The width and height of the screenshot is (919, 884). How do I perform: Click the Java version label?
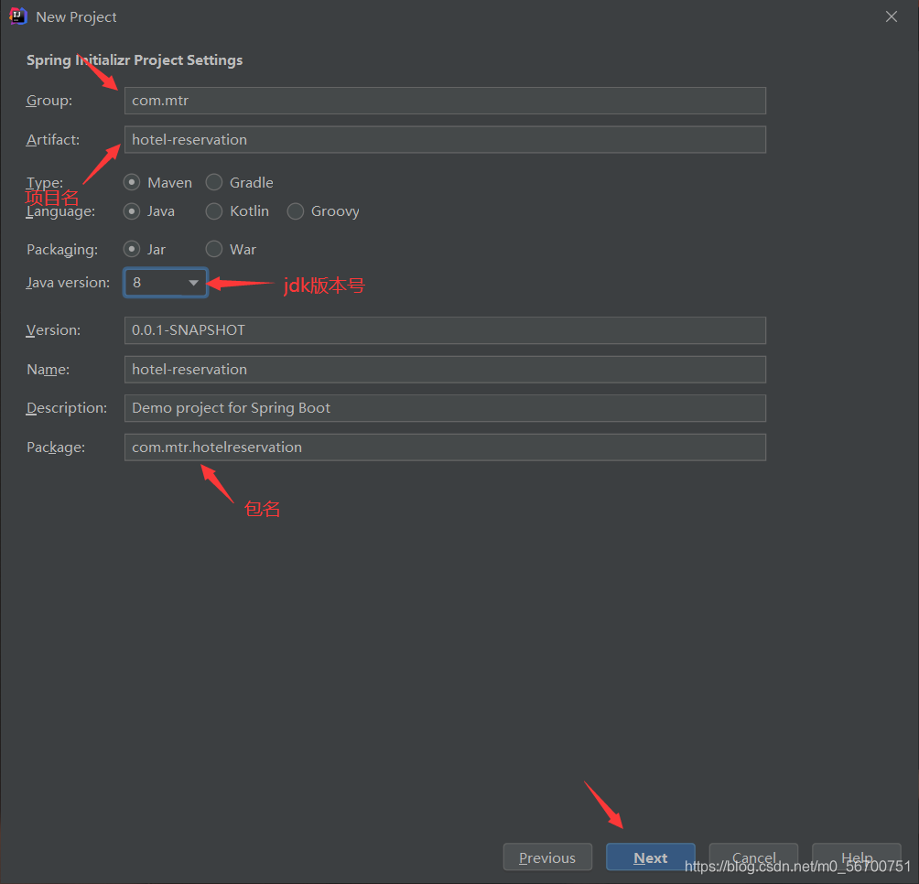pos(68,283)
